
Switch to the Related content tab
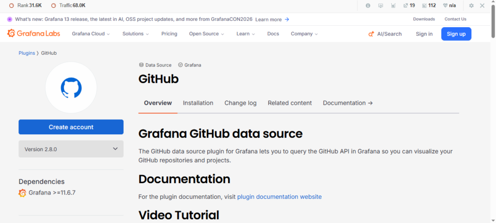click(x=290, y=103)
